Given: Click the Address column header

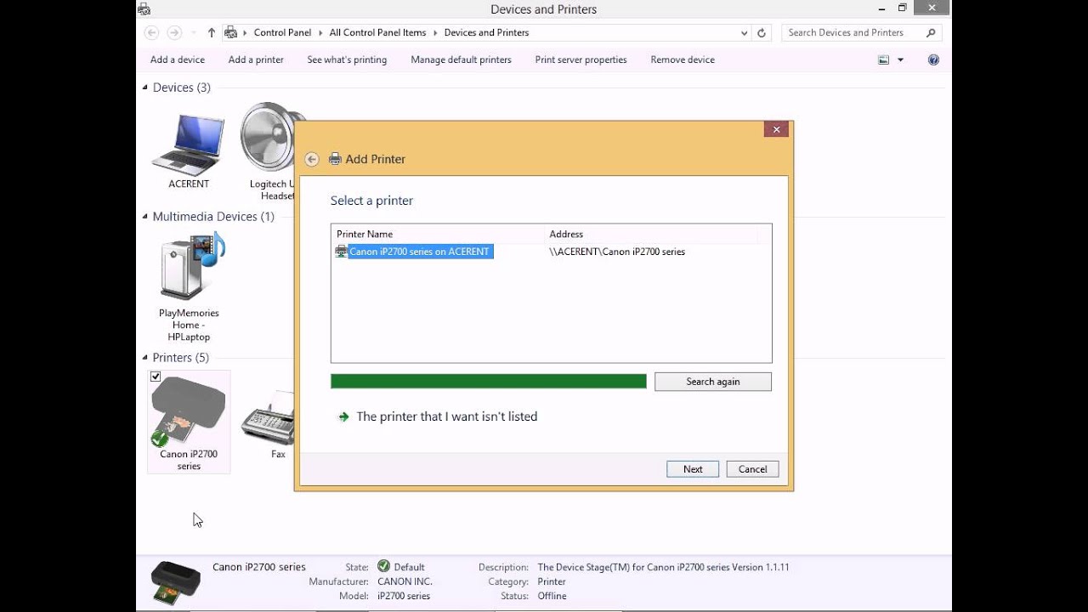Looking at the screenshot, I should 651,234.
